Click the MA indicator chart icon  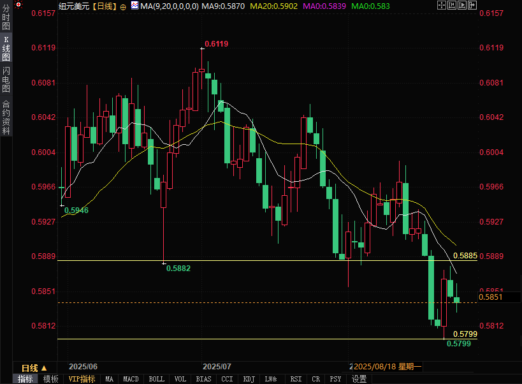click(135, 5)
